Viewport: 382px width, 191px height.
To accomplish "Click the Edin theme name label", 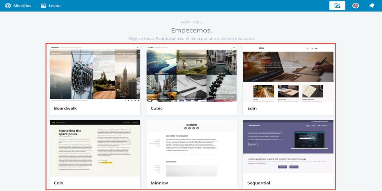I will (x=252, y=108).
